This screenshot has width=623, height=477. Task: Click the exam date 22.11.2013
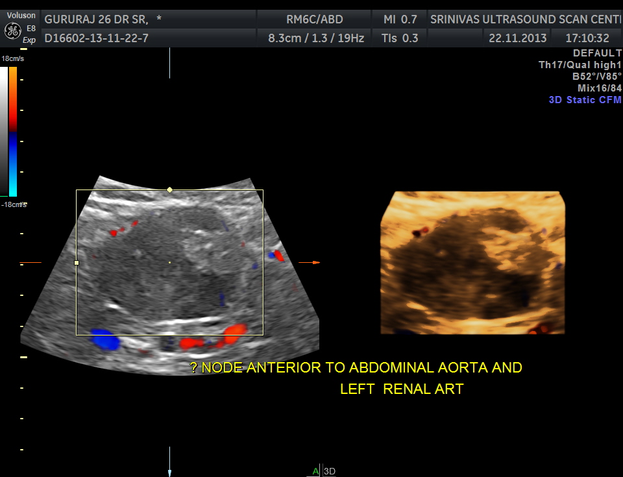[517, 38]
